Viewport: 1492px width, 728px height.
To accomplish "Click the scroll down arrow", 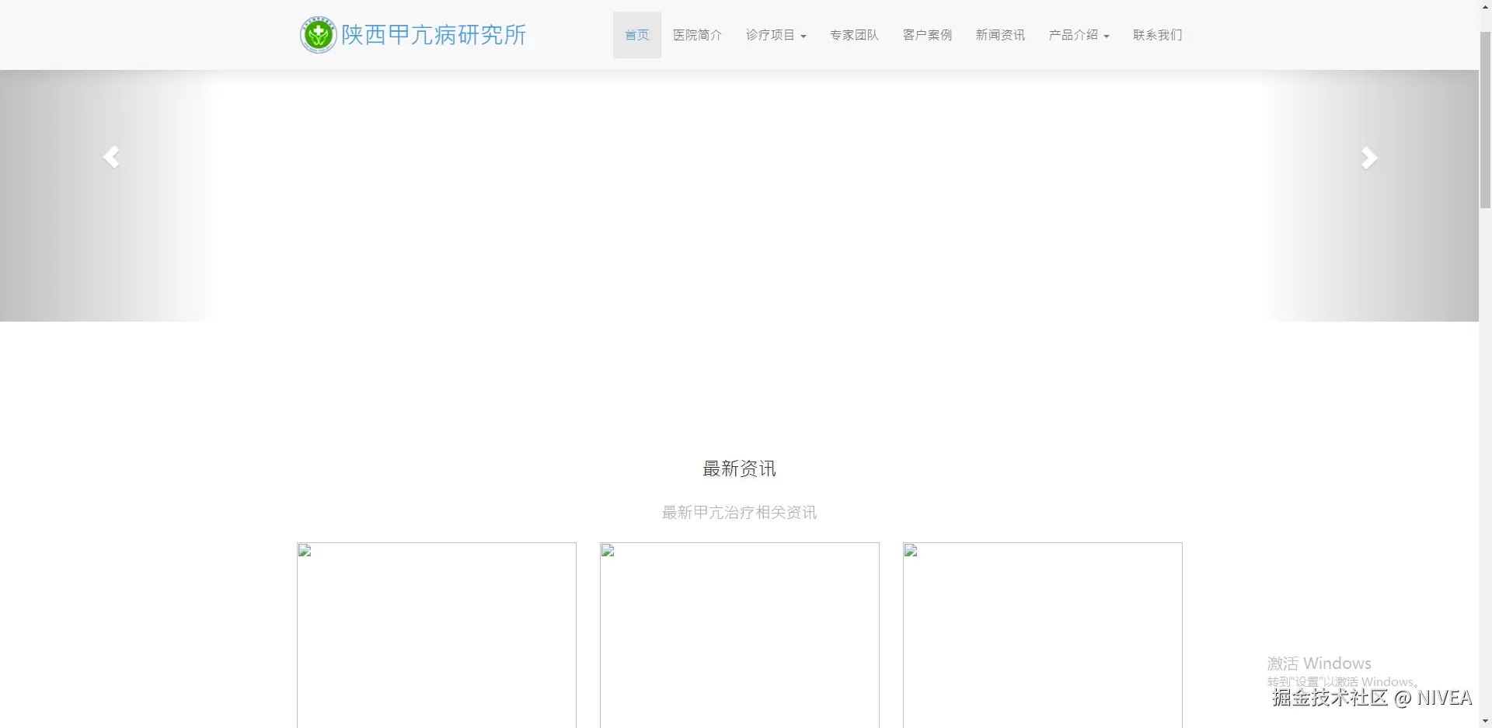I will (x=1485, y=722).
